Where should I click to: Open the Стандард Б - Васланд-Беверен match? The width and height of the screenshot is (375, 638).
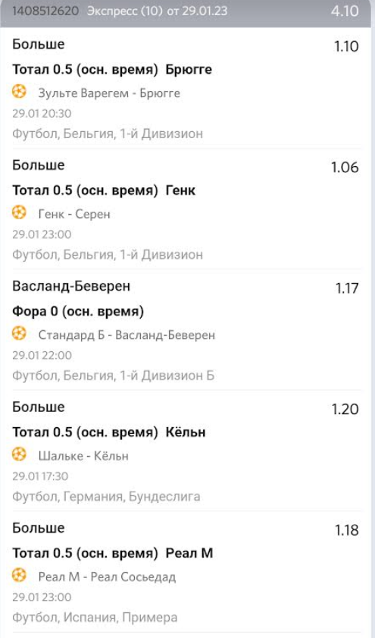[127, 335]
